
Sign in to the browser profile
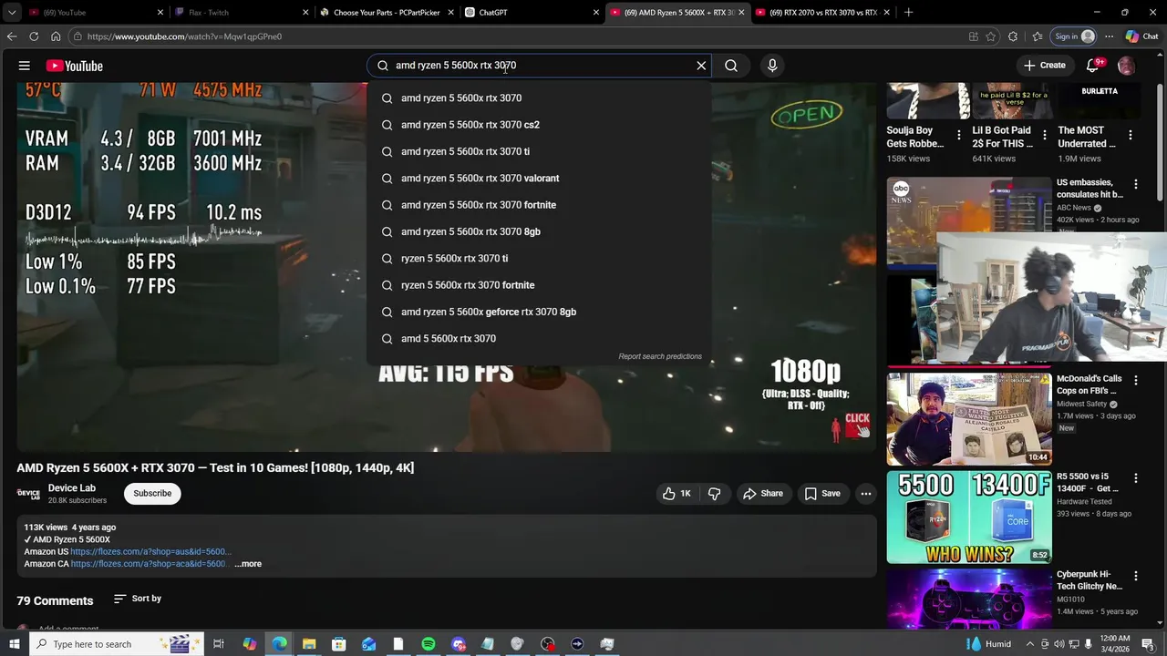click(x=1074, y=36)
